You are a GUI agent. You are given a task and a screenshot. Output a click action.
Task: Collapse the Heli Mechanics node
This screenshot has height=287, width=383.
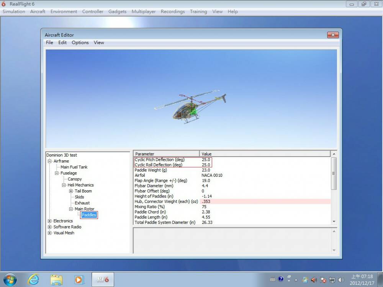(x=64, y=185)
